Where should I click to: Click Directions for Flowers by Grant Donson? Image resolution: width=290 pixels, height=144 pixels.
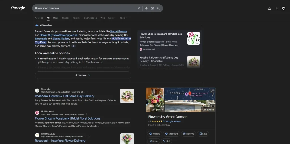(172, 134)
